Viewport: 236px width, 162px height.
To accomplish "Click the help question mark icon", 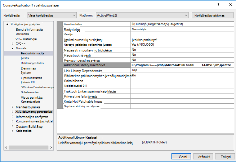I will pos(218,5).
